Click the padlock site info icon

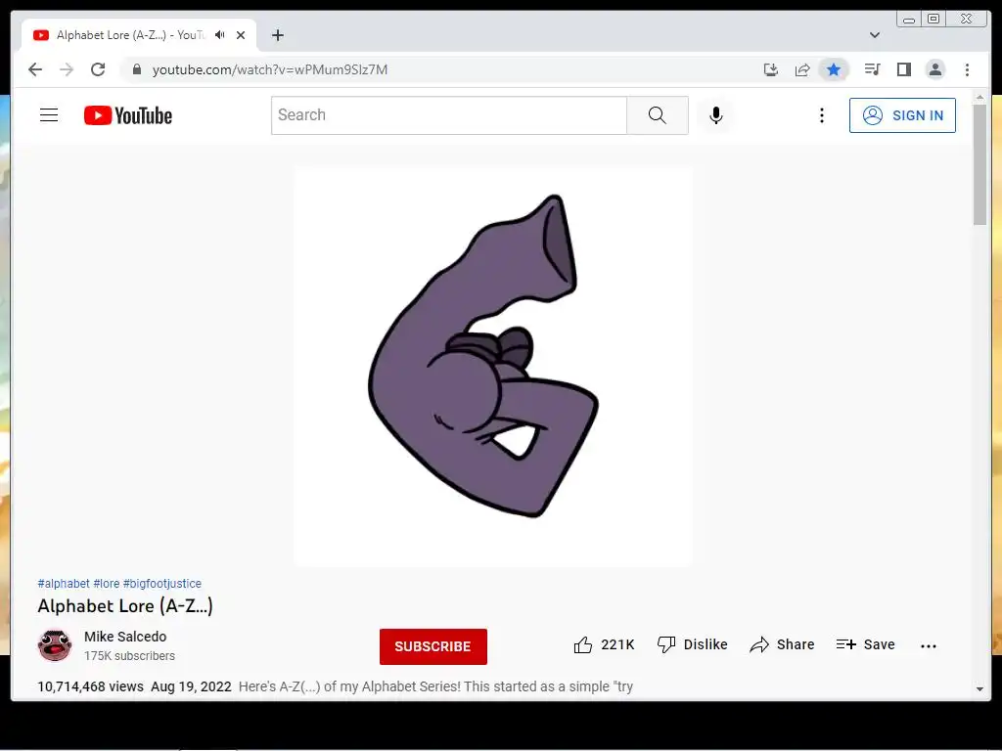tap(137, 69)
